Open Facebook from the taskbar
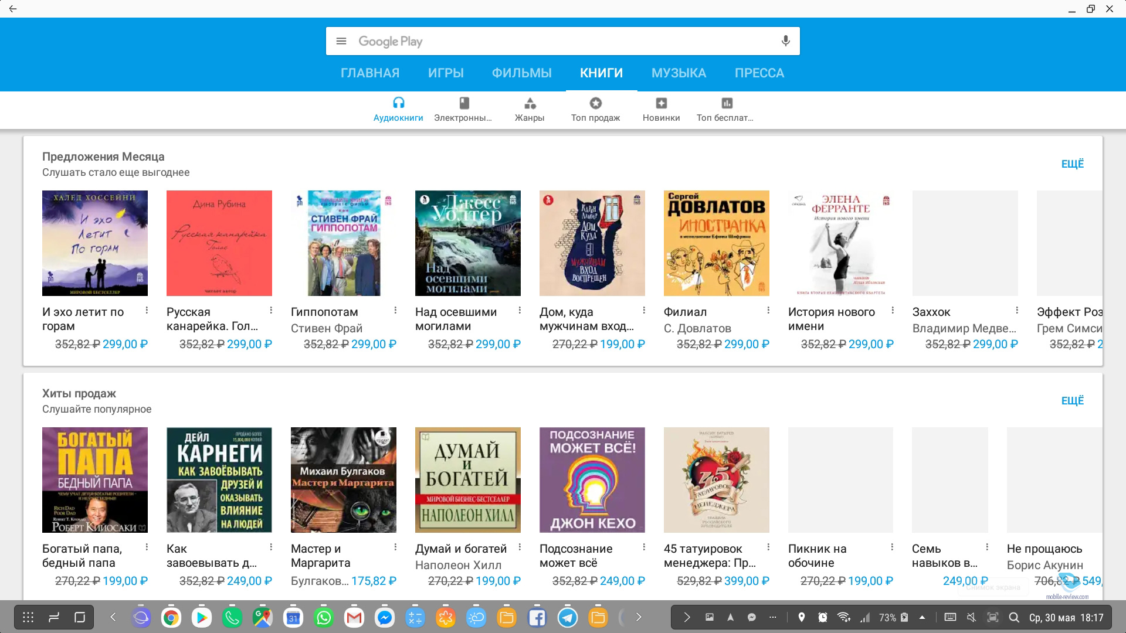1126x633 pixels. [x=537, y=618]
